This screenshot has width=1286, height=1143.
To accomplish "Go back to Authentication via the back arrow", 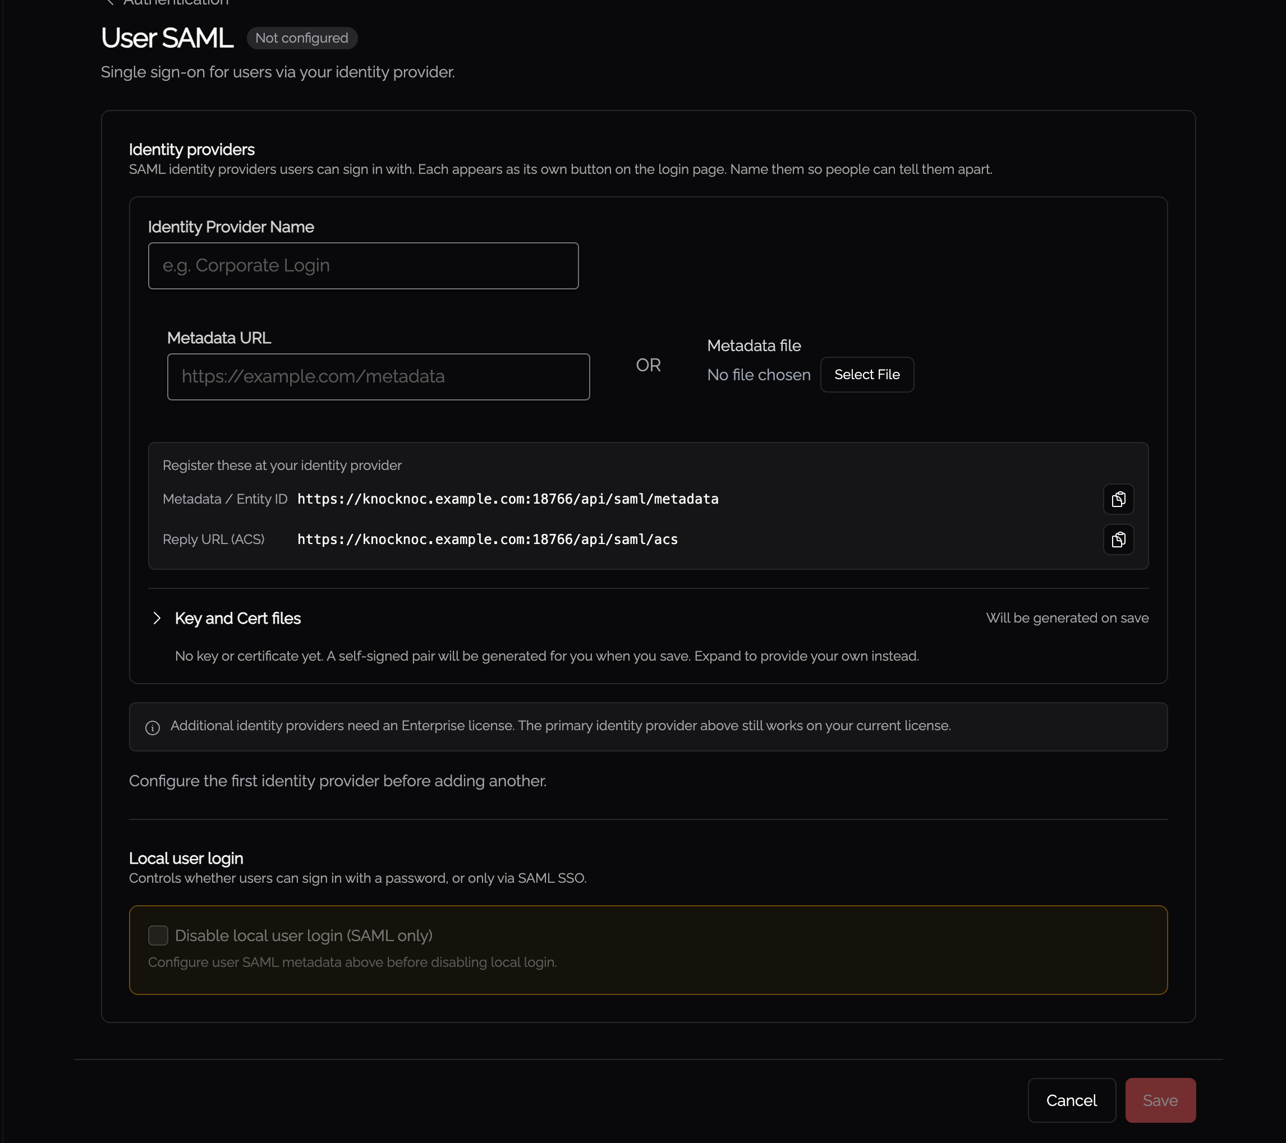I will click(110, 2).
